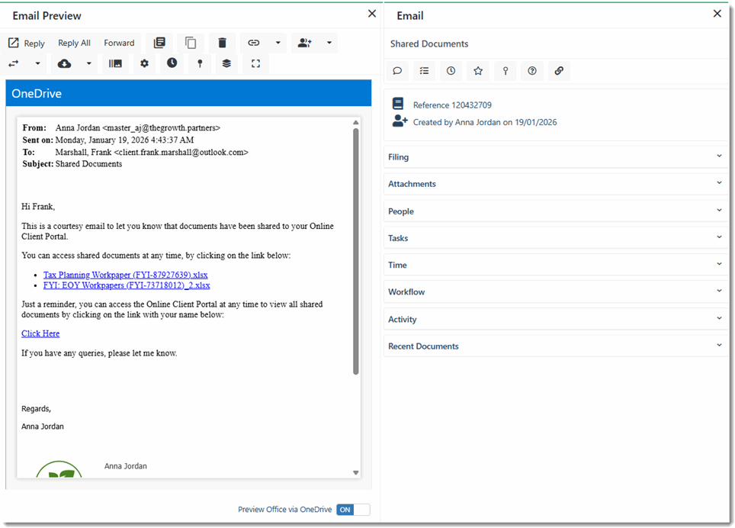
Task: Expand the Workflow section
Action: pyautogui.click(x=556, y=291)
